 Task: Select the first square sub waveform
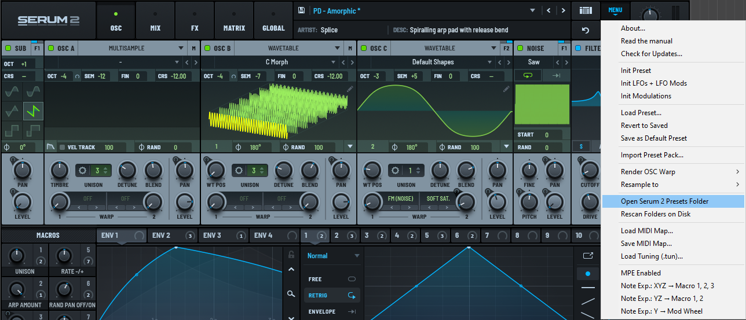coord(12,131)
